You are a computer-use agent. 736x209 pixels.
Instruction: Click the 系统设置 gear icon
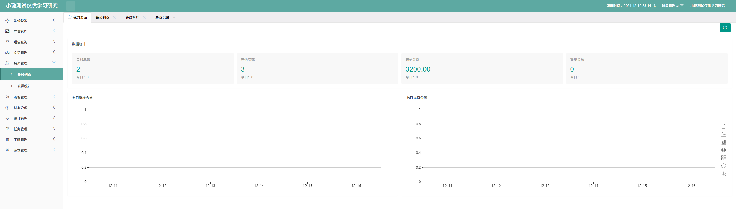(7, 21)
